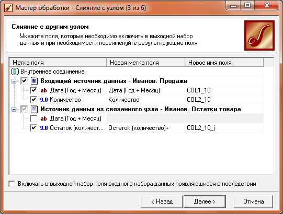283x214 pixels.
Task: Click the Метка поля column header
Action: (x=58, y=63)
